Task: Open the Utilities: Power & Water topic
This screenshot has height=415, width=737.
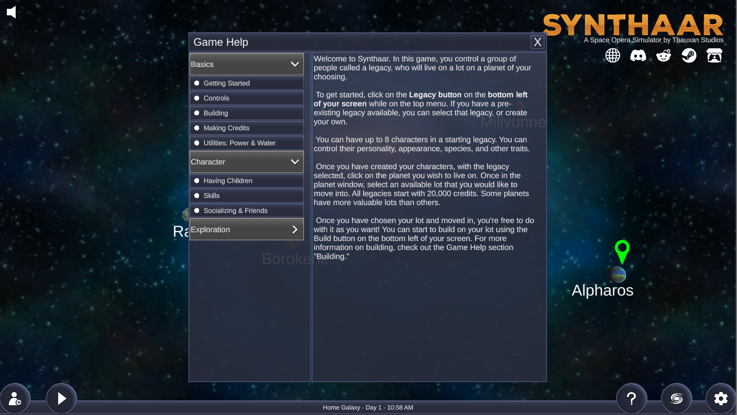Action: click(x=246, y=143)
